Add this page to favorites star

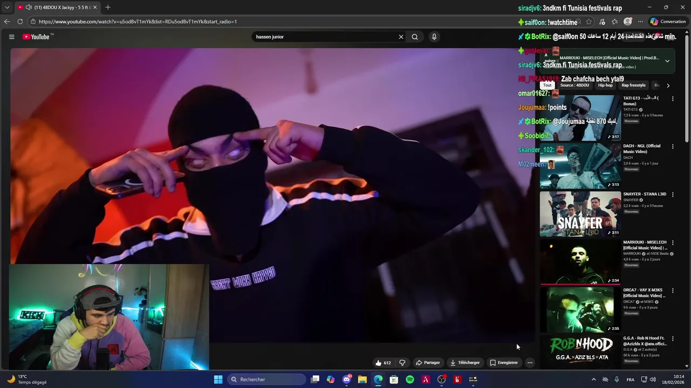[588, 22]
